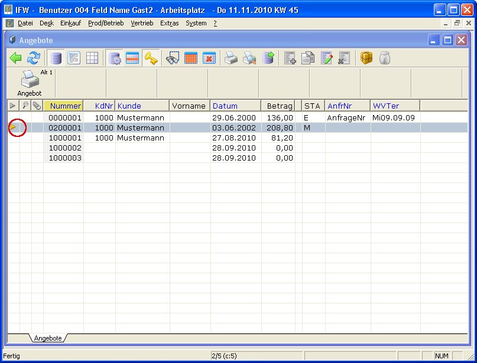477x363 pixels.
Task: Select offer row number 1000001
Action: pos(64,138)
